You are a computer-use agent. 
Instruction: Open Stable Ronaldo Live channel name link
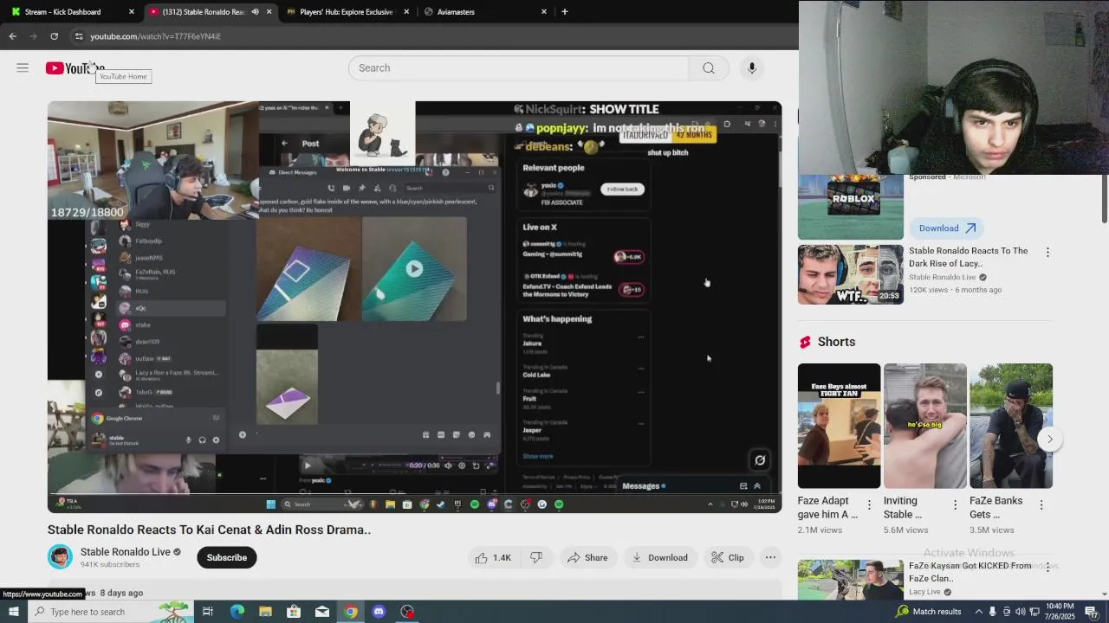tap(126, 552)
